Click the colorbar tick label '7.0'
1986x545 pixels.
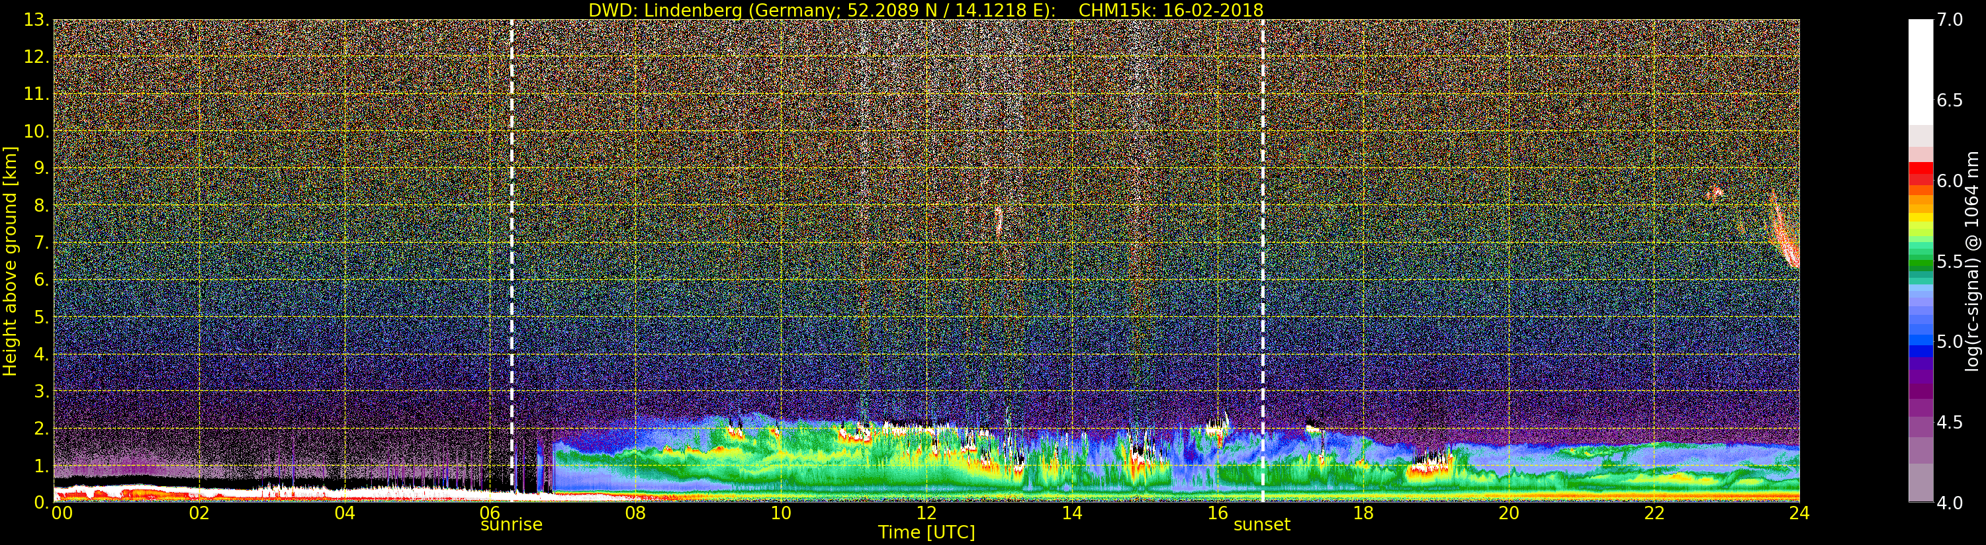click(x=1950, y=20)
